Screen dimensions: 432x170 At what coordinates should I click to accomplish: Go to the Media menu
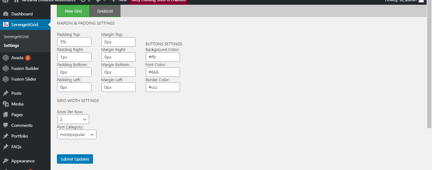[25, 104]
